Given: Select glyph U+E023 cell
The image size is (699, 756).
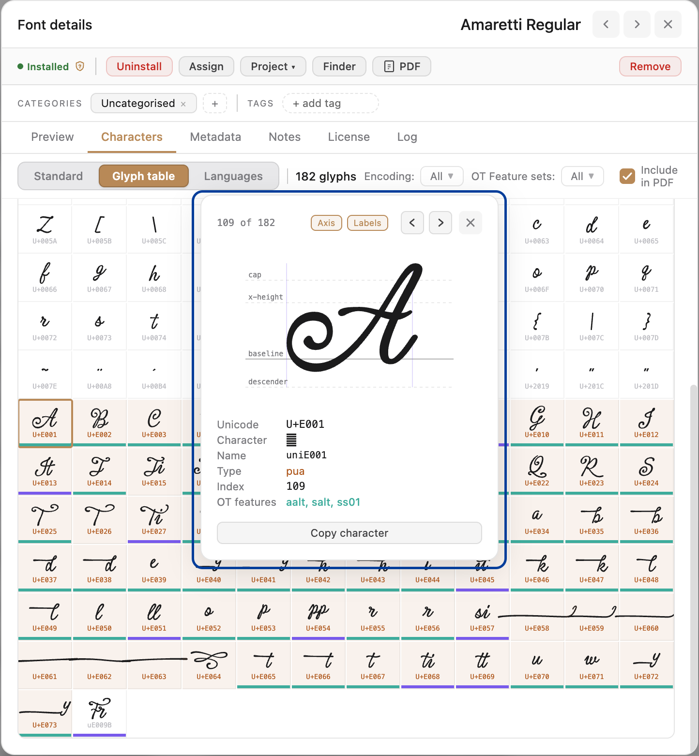Looking at the screenshot, I should pos(592,471).
